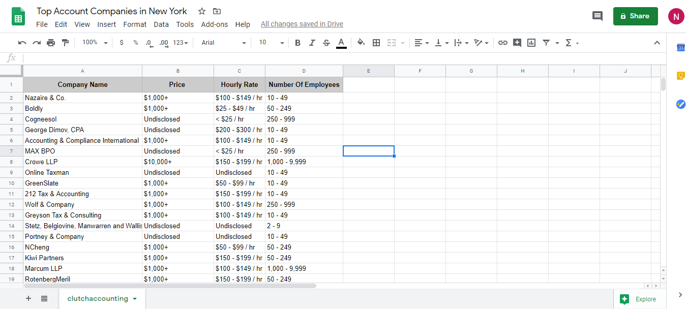Open the Arial font dropdown
686x309 pixels.
(224, 43)
